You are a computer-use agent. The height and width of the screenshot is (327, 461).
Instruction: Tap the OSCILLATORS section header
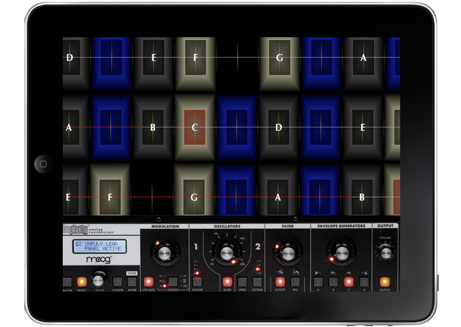pyautogui.click(x=227, y=226)
